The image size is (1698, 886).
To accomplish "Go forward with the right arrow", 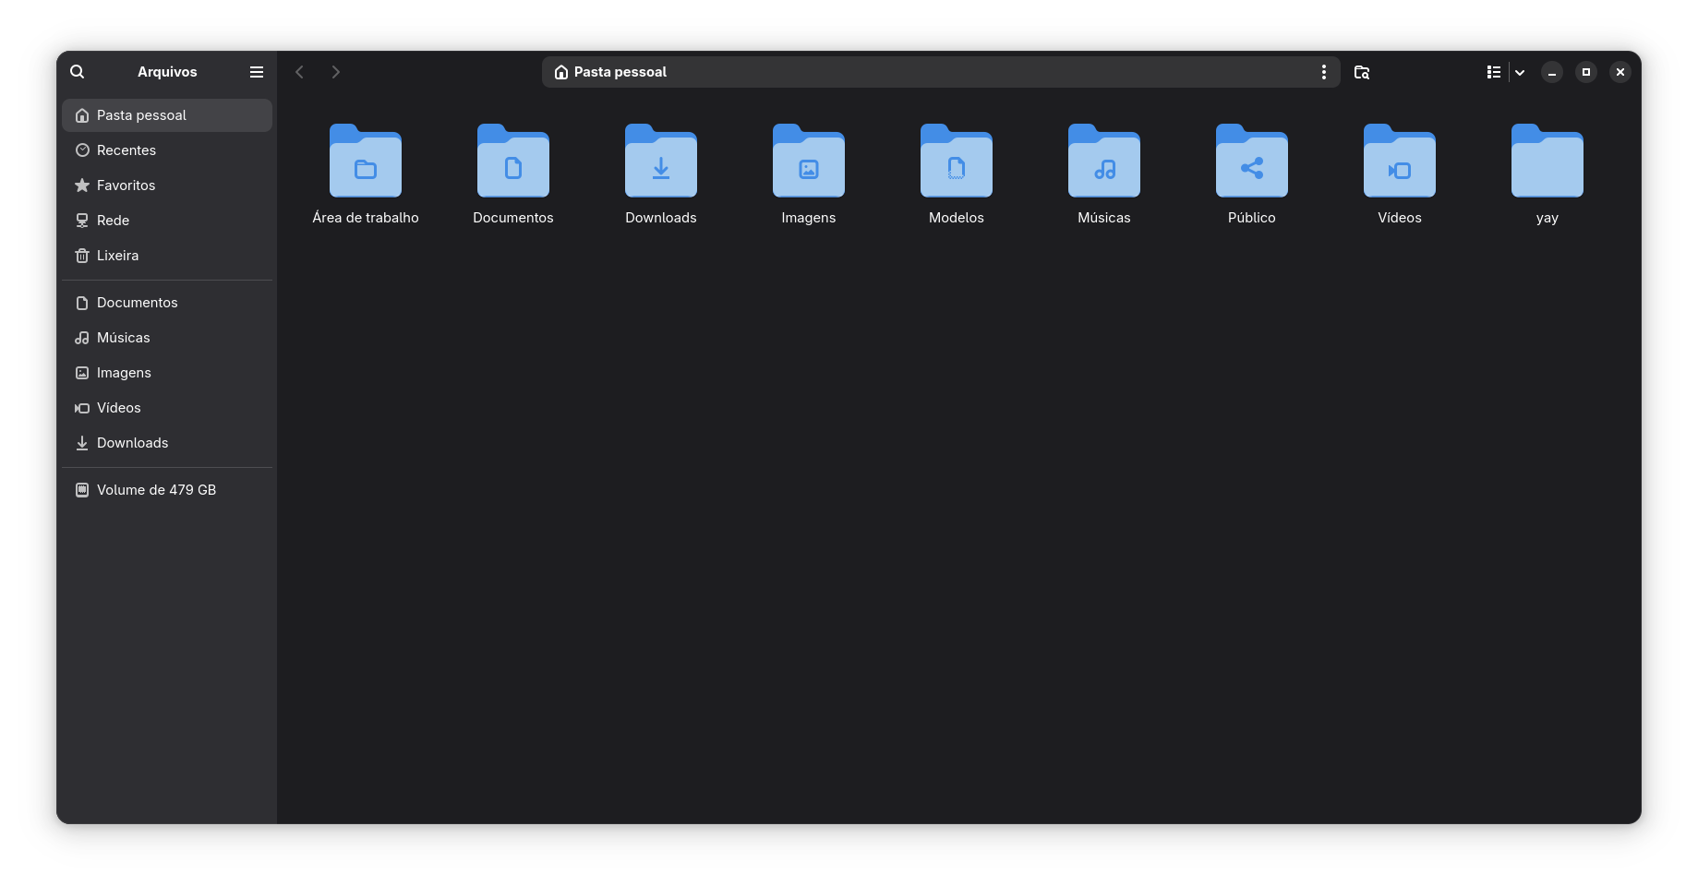I will coord(336,72).
